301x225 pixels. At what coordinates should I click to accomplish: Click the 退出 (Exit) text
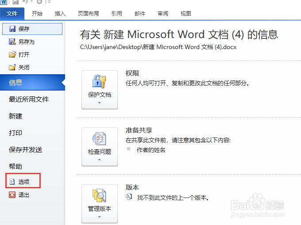(x=24, y=195)
